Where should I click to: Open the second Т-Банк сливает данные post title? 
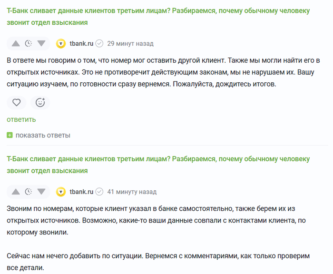click(x=158, y=165)
